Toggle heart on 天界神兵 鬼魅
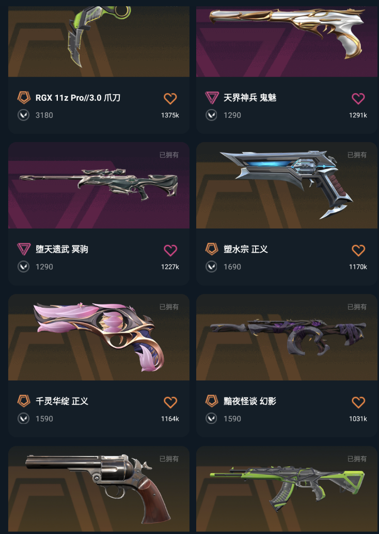The width and height of the screenshot is (379, 534). tap(358, 99)
